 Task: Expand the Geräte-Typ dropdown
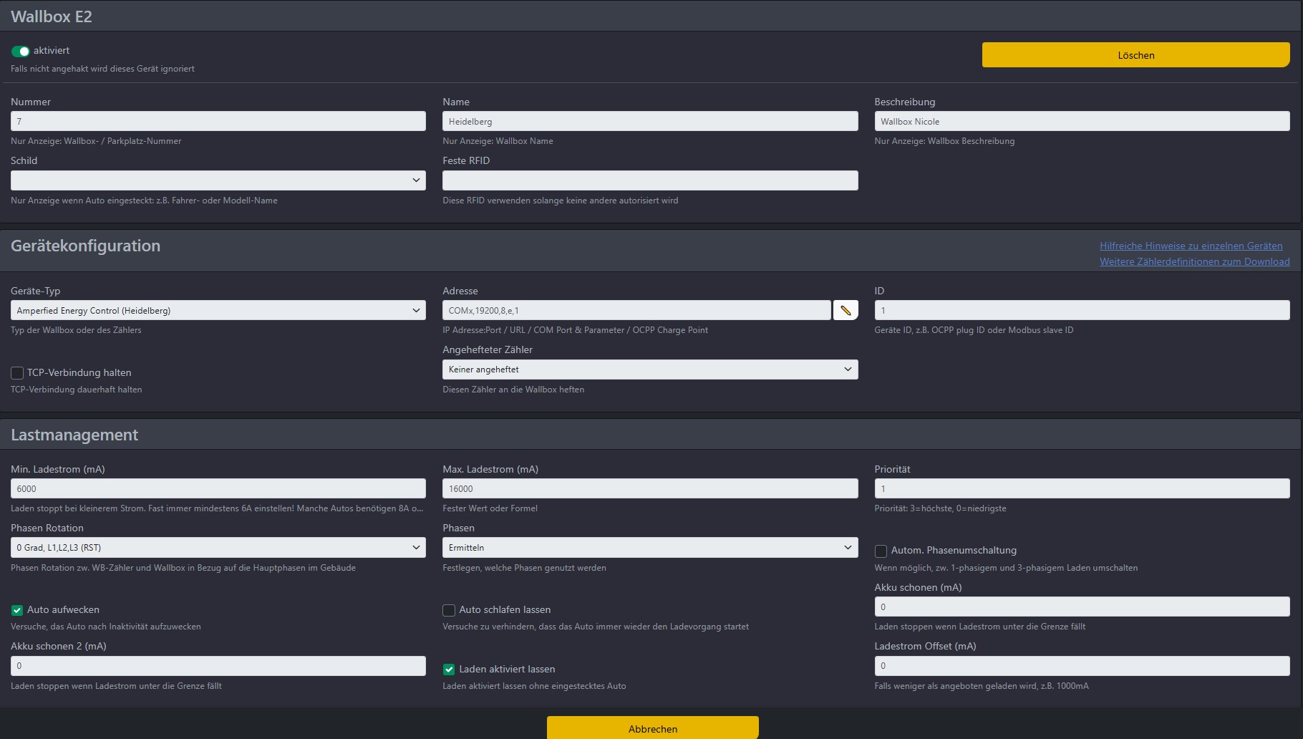(x=218, y=311)
